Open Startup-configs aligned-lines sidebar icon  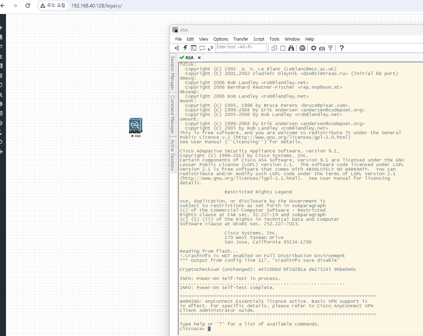[1, 56]
